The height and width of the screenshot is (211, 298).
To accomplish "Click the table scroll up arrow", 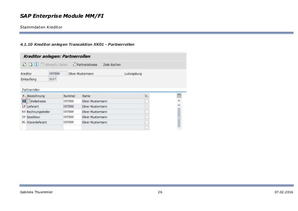I will coord(179,101).
